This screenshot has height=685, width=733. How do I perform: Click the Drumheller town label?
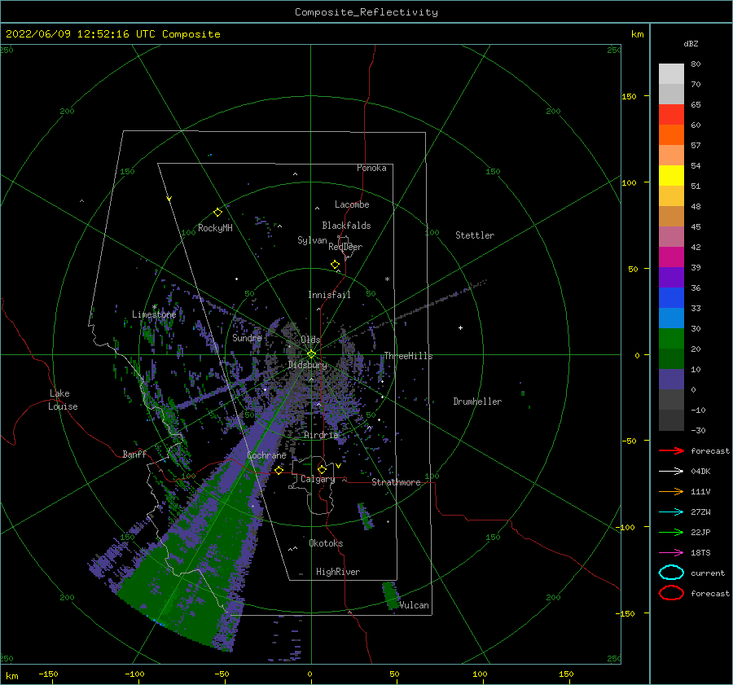click(477, 402)
